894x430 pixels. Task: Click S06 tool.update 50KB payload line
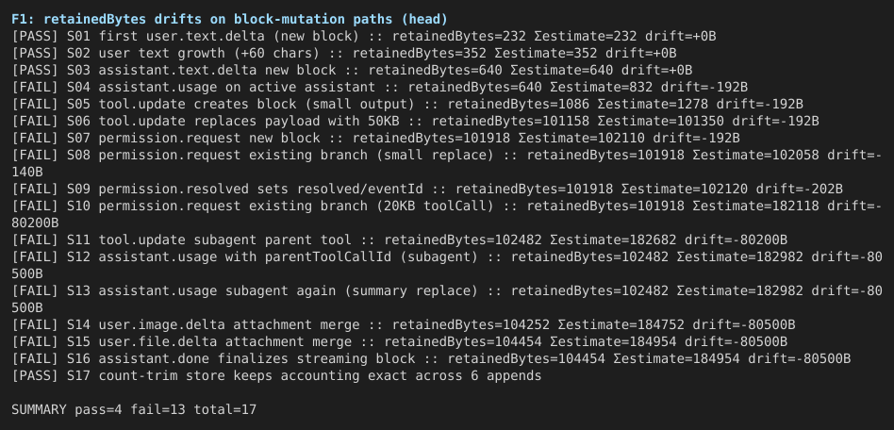[x=415, y=122]
